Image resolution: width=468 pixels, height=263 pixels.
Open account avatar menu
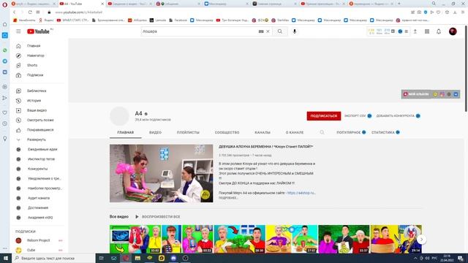[453, 31]
